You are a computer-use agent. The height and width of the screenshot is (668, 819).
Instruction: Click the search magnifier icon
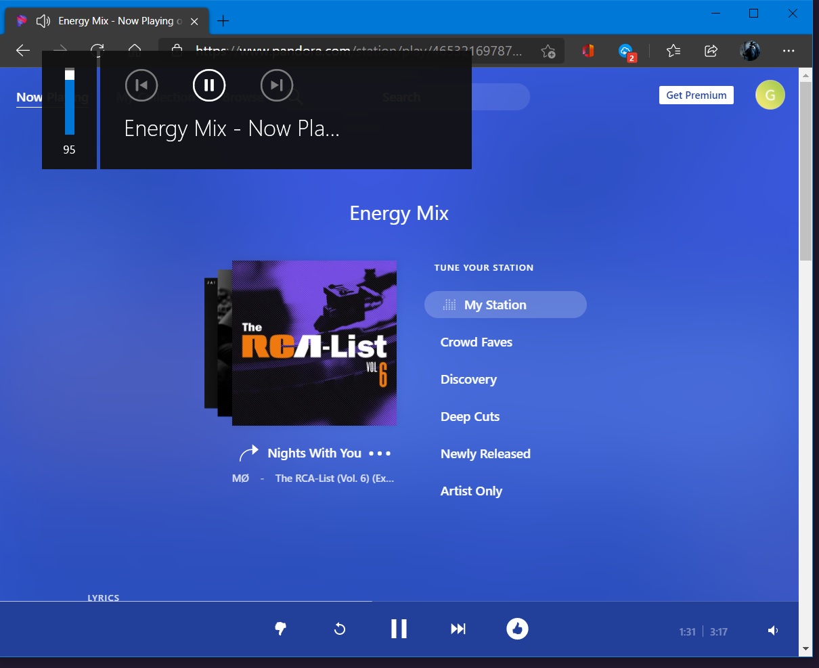296,97
